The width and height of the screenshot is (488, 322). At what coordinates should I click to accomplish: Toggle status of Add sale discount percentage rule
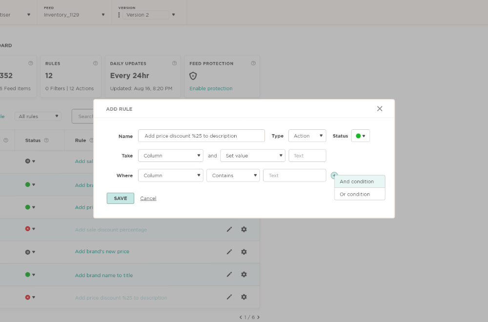pos(30,229)
